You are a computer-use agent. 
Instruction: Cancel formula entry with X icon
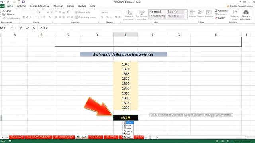click(x=21, y=28)
